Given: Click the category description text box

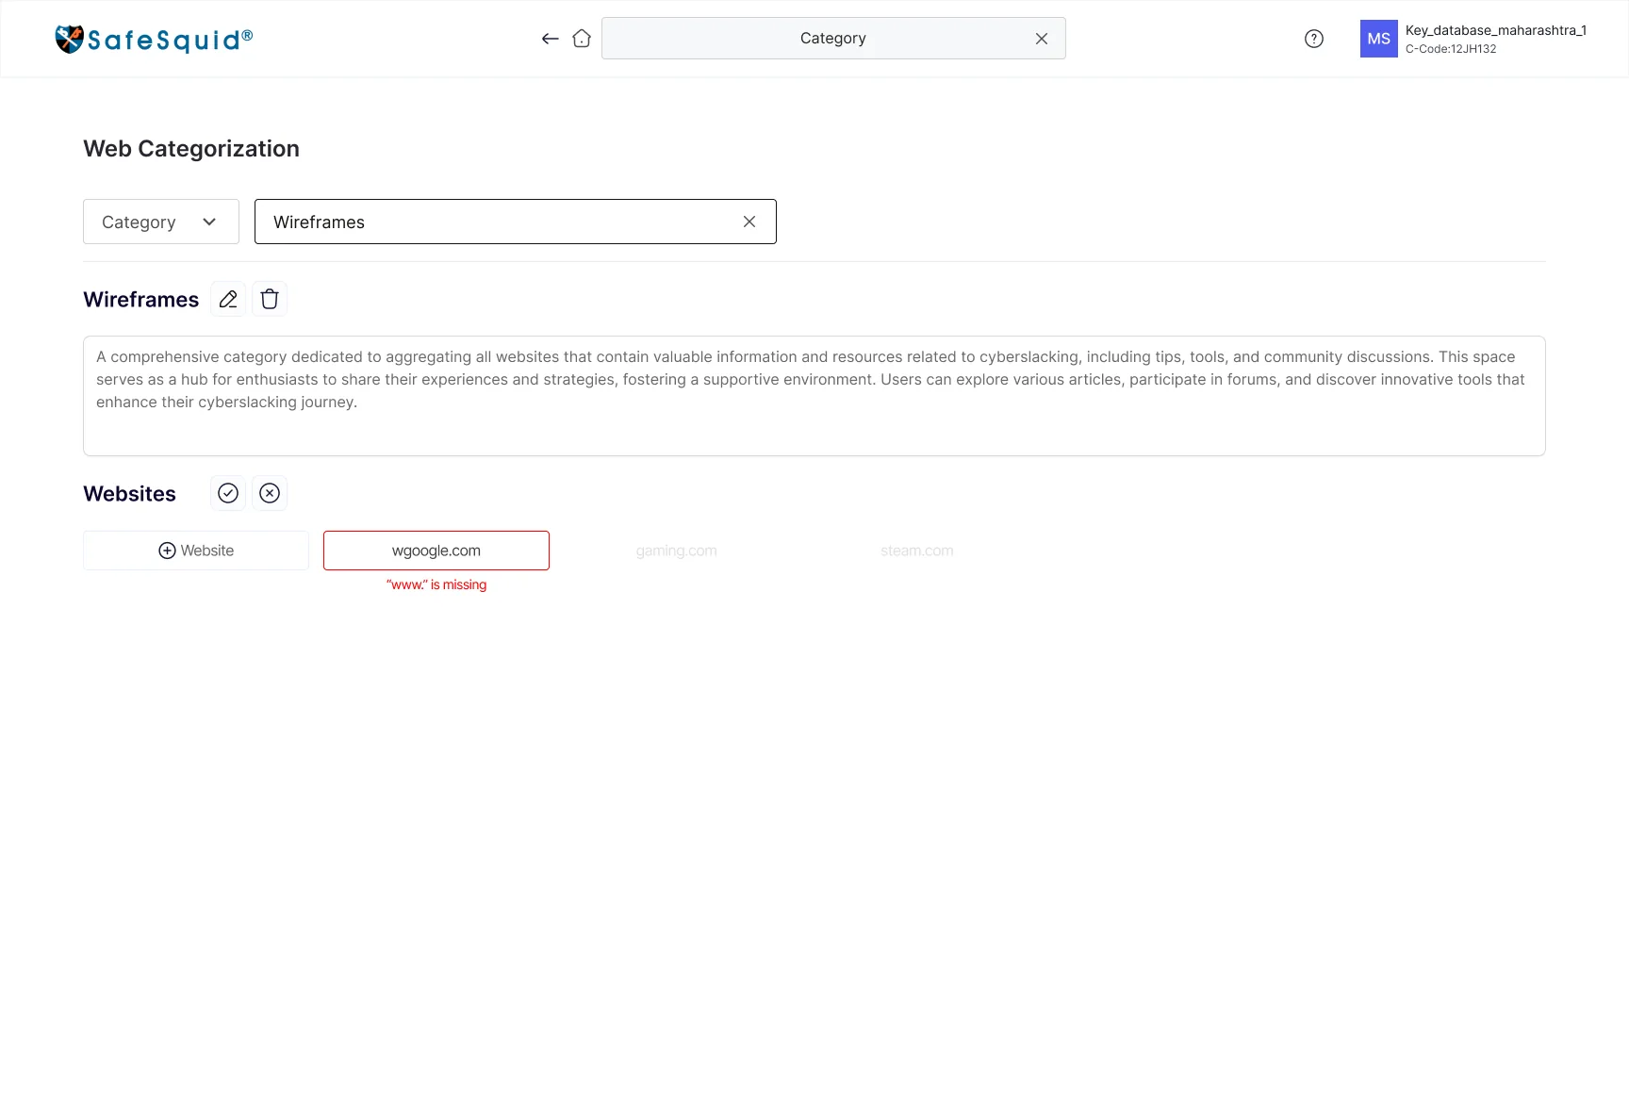Looking at the screenshot, I should [x=814, y=396].
